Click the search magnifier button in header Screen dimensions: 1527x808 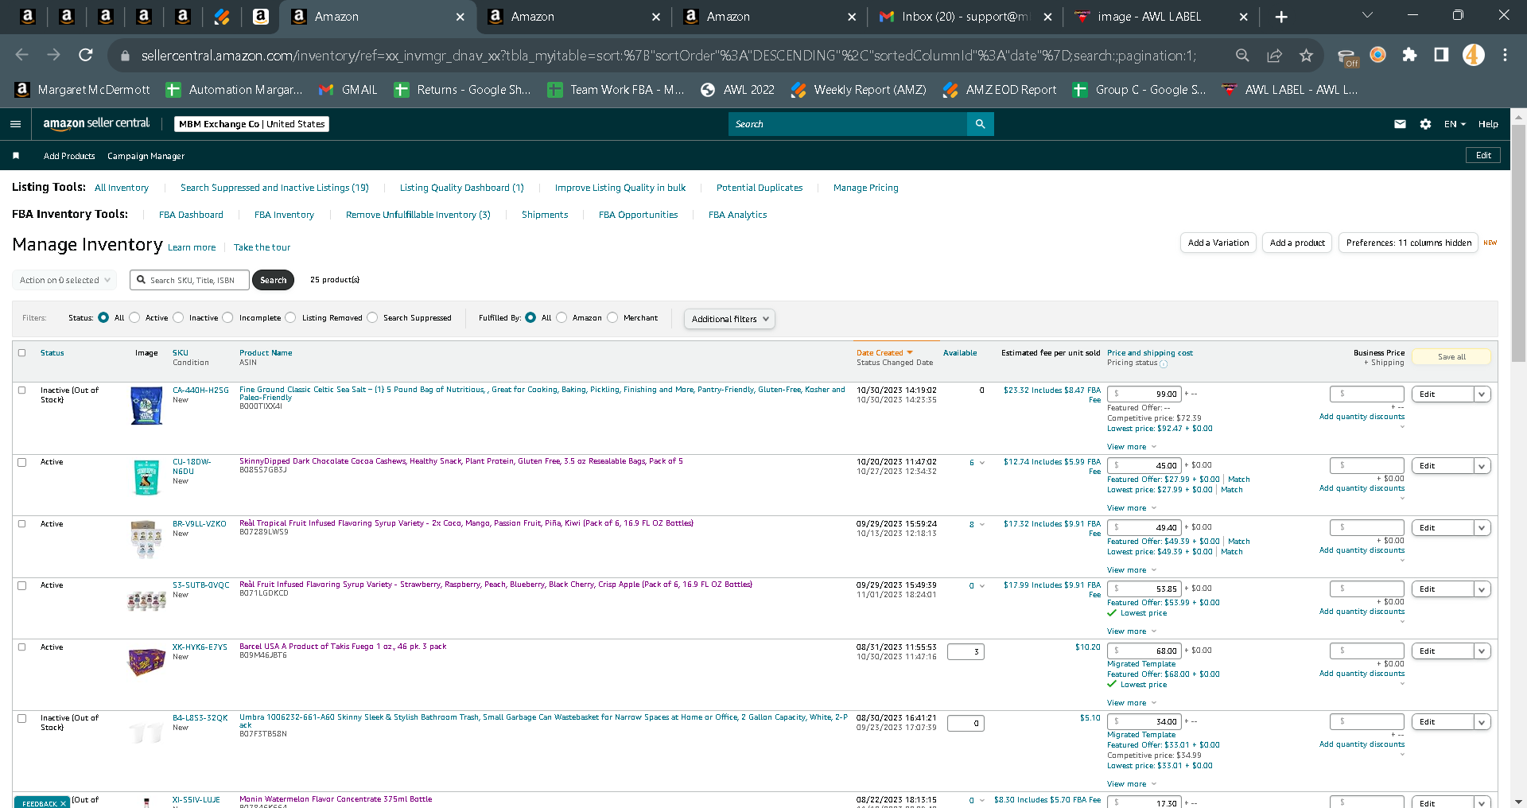[980, 124]
